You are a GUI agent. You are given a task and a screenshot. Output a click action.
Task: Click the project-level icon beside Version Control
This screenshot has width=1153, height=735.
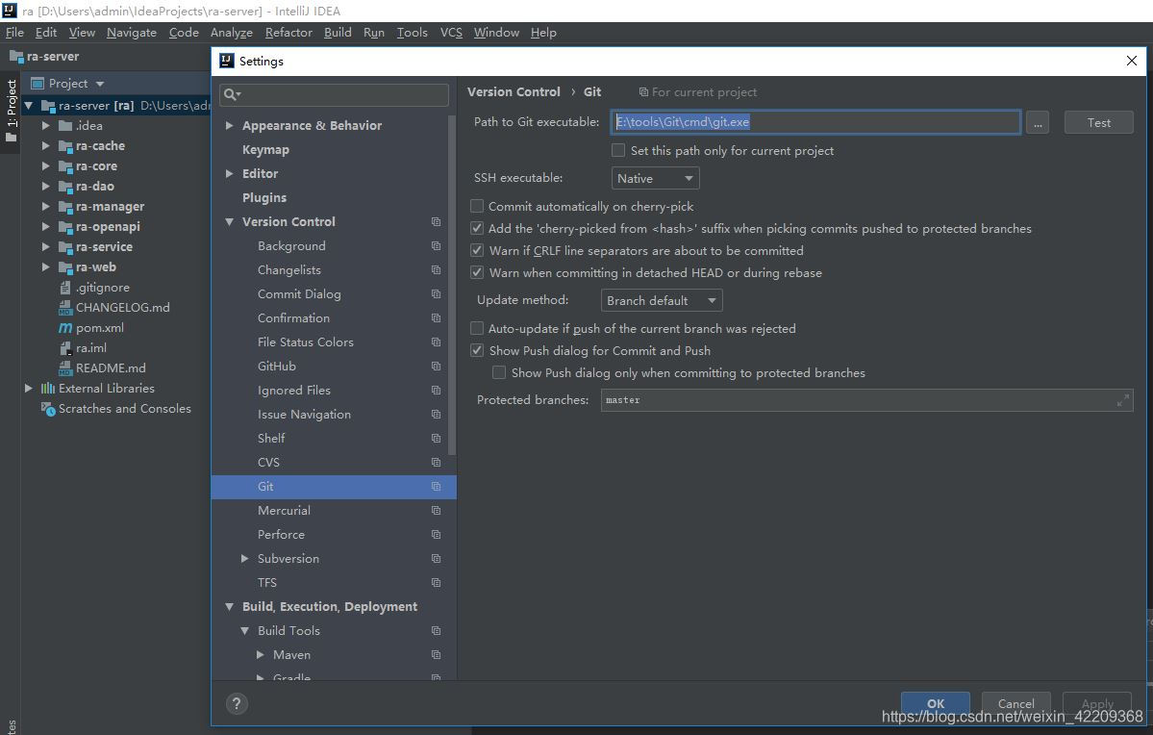pos(436,221)
